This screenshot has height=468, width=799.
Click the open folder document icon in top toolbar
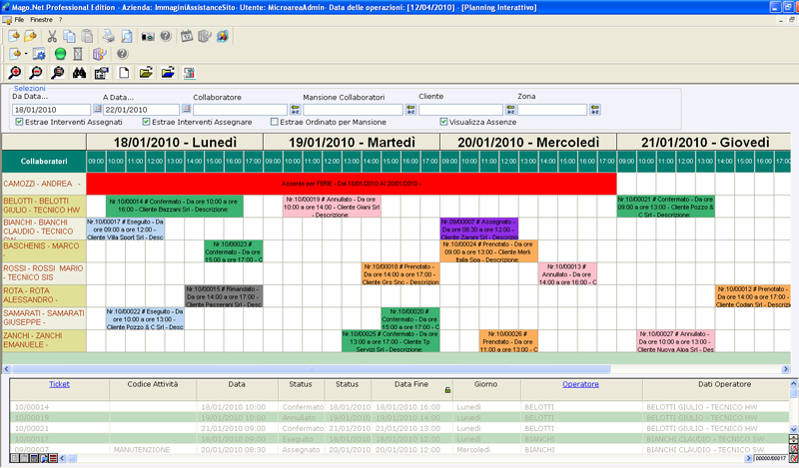coord(31,36)
